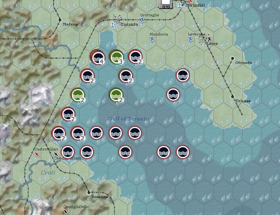Click the Matera city label
Screen dimensions: 280x215
click(70, 24)
